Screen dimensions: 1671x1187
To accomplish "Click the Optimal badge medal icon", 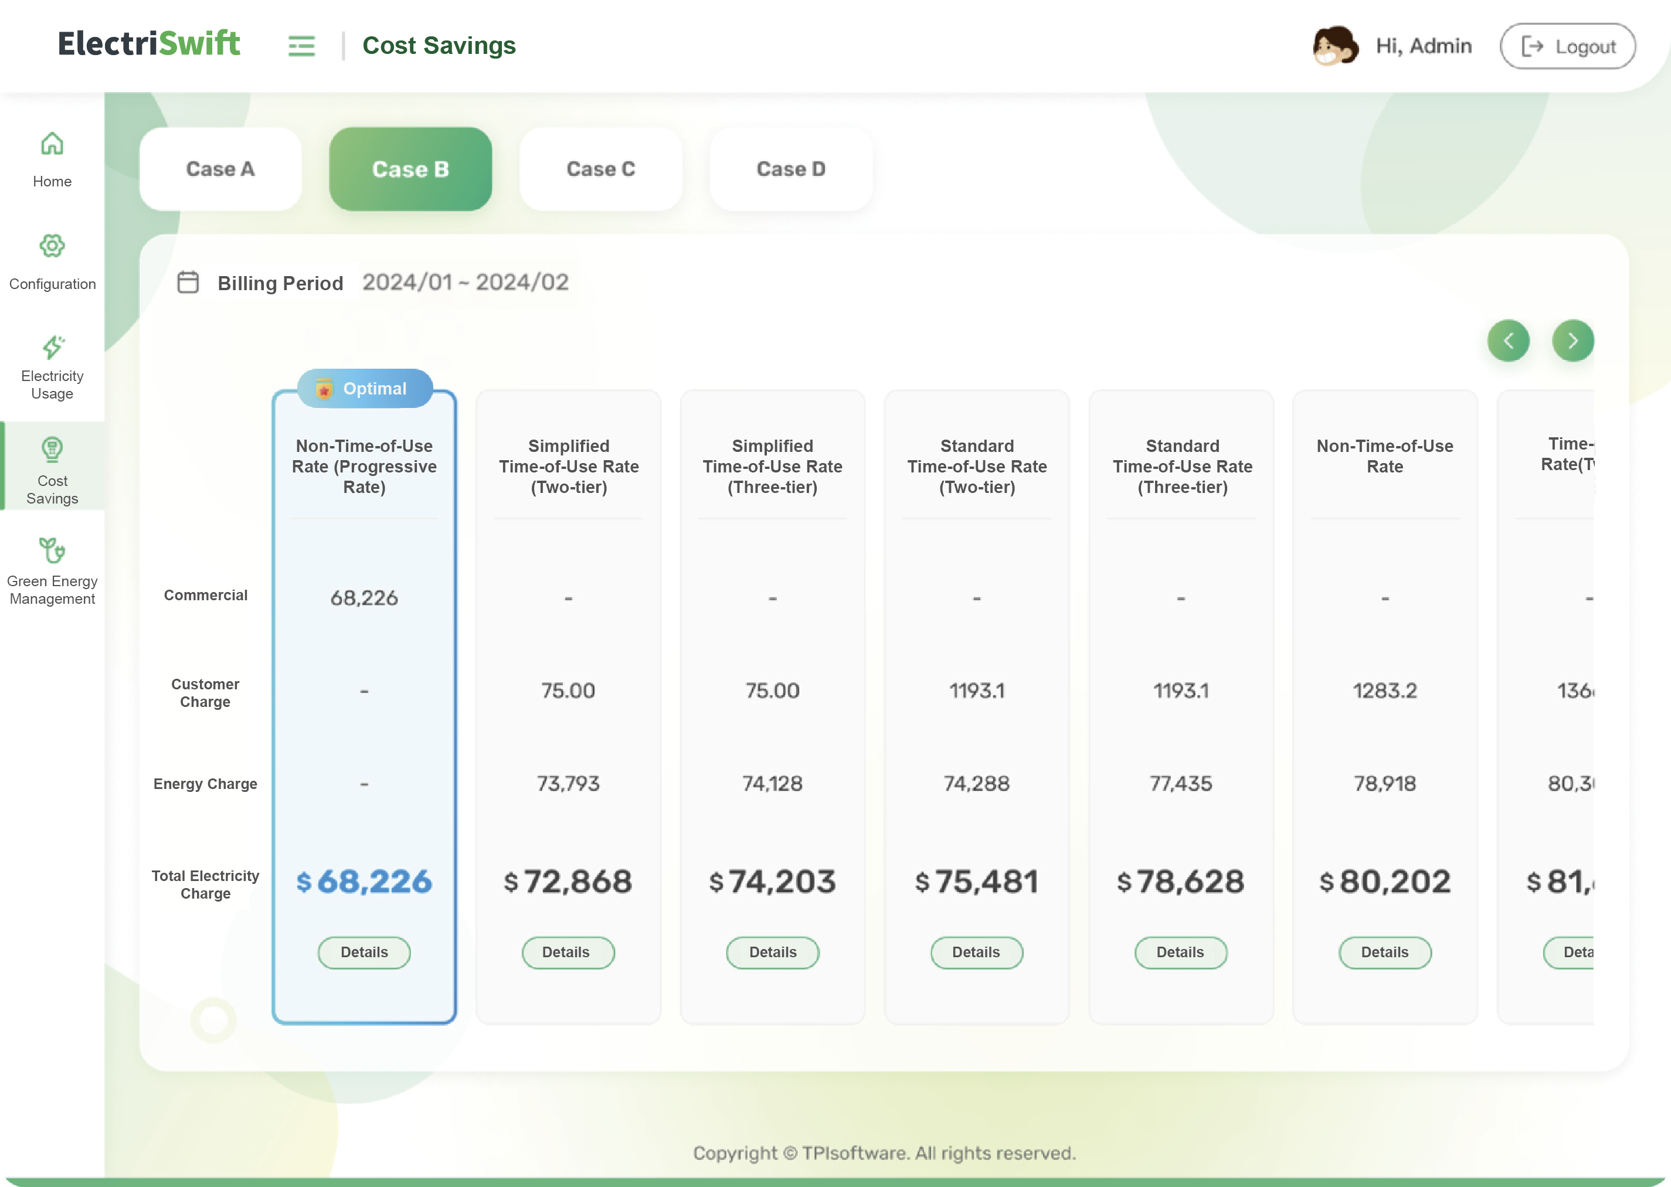I will 324,388.
